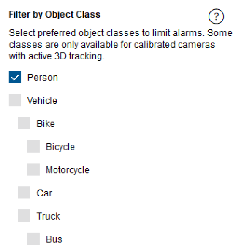The image size is (236, 252).
Task: Select the Motorcycle checkbox
Action: point(33,169)
